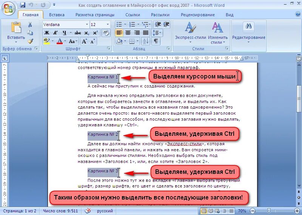Cut selection with scissors icon
Screen dimensions: 302x215
pos(30,25)
